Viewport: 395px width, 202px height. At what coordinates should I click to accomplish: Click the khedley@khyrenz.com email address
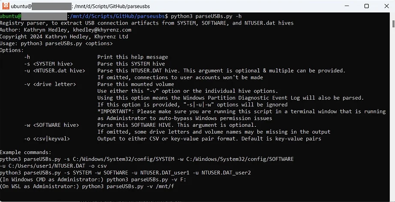click(x=102, y=30)
